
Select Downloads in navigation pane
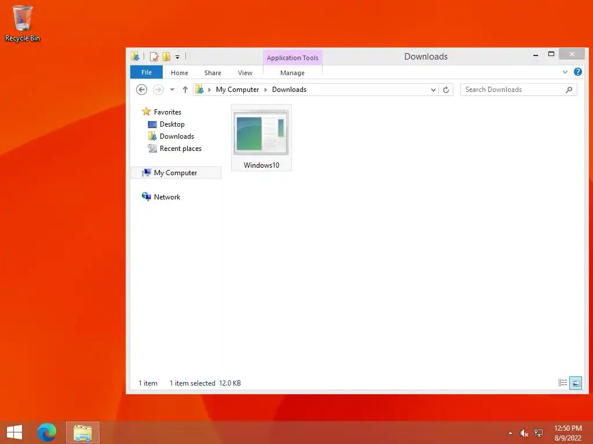[177, 136]
